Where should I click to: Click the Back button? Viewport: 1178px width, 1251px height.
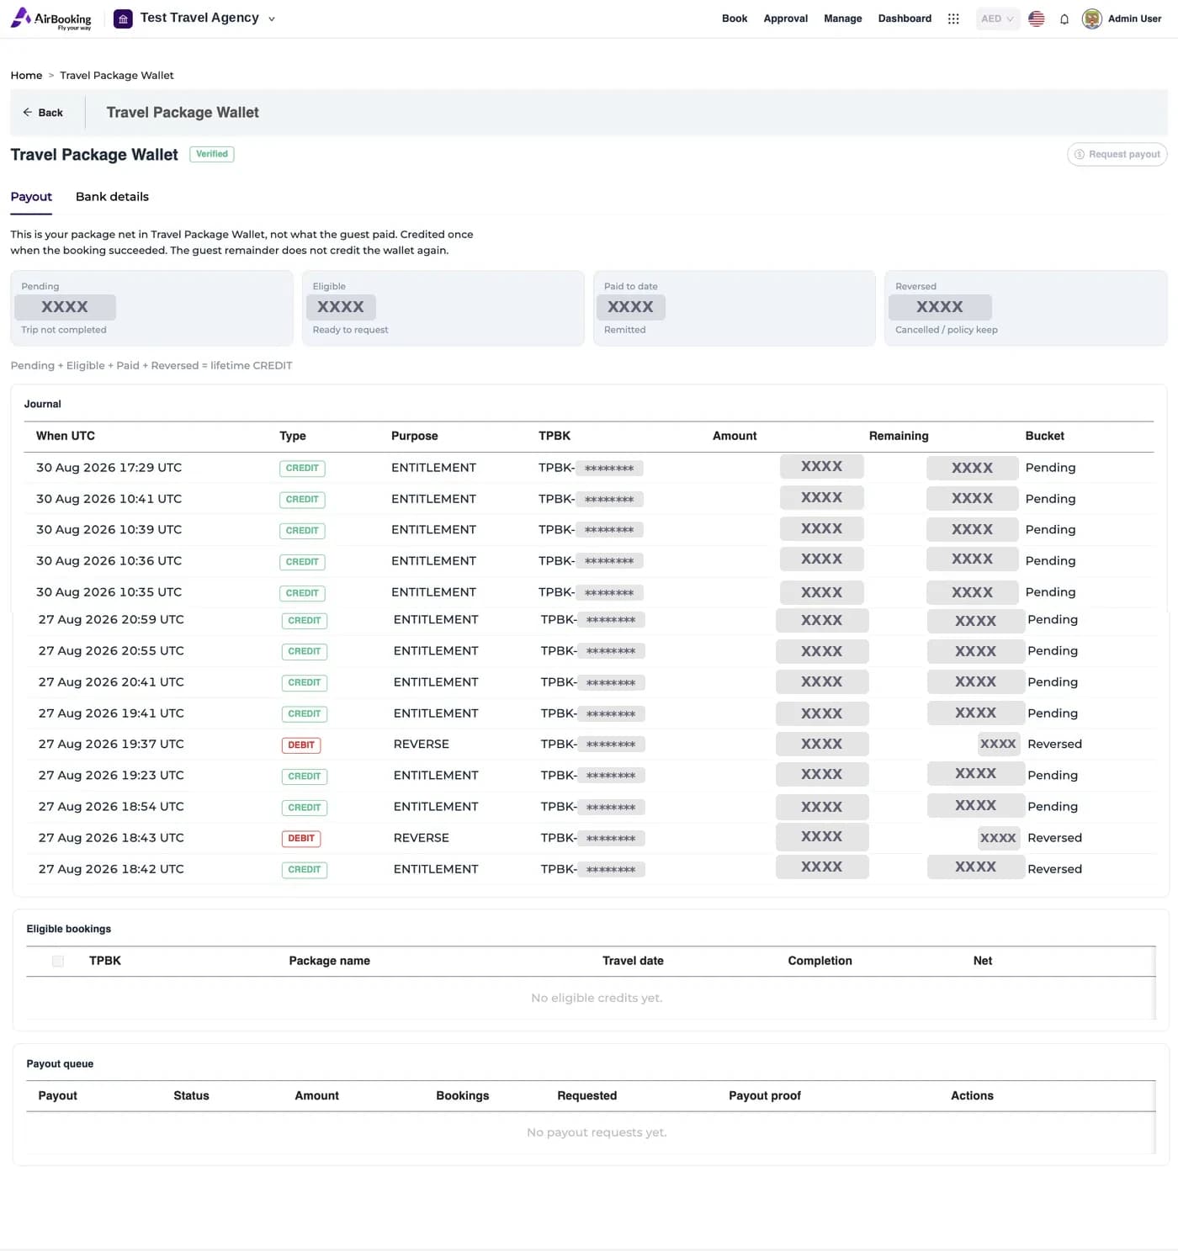point(43,113)
